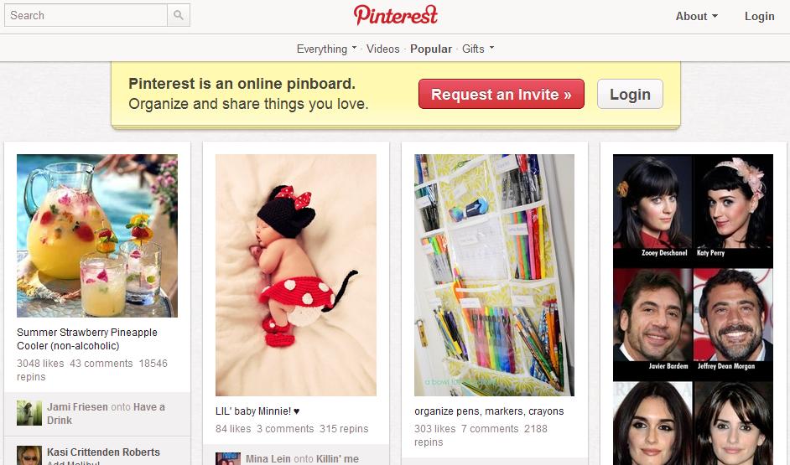Expand the Gifts dropdown menu

coord(478,49)
